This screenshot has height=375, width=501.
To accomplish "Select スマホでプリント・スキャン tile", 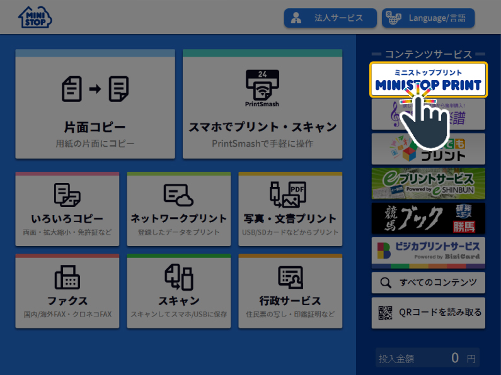I will 262,104.
